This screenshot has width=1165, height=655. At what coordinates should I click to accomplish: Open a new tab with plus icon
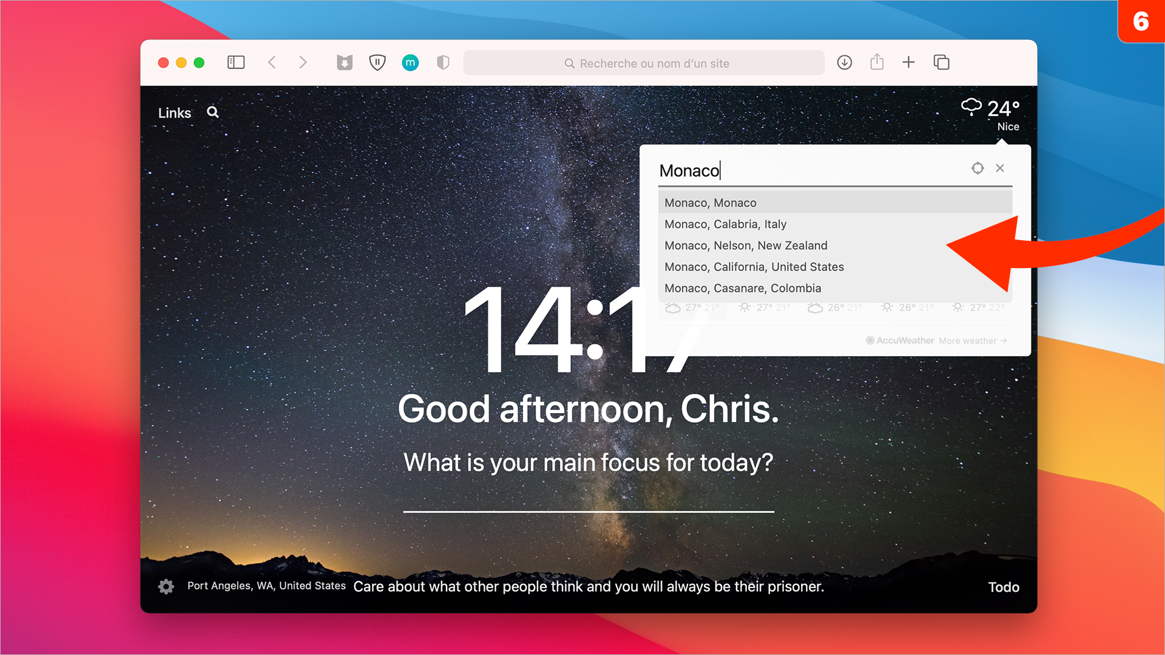coord(908,62)
